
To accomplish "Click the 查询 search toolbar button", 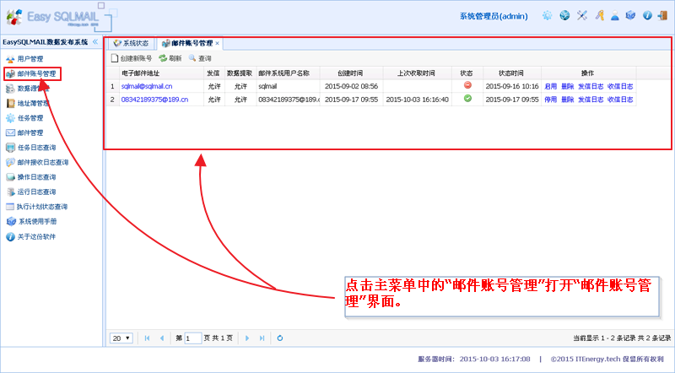I will [x=200, y=58].
